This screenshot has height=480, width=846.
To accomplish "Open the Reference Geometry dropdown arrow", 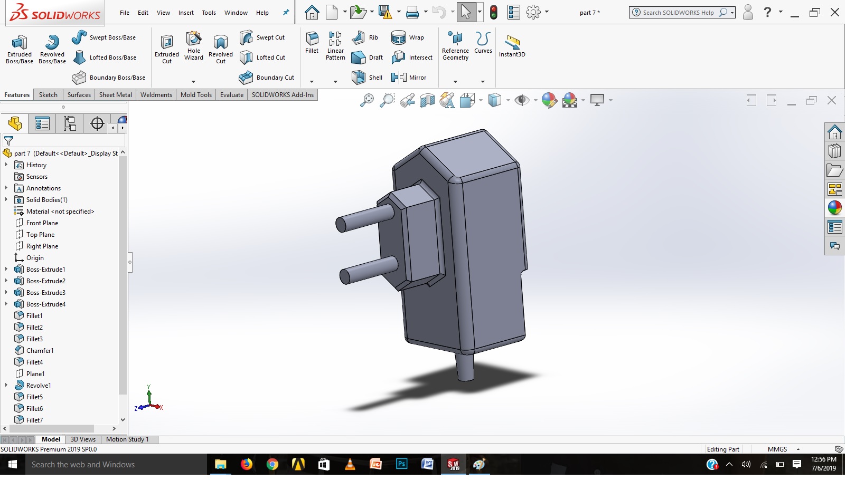I will coord(455,82).
